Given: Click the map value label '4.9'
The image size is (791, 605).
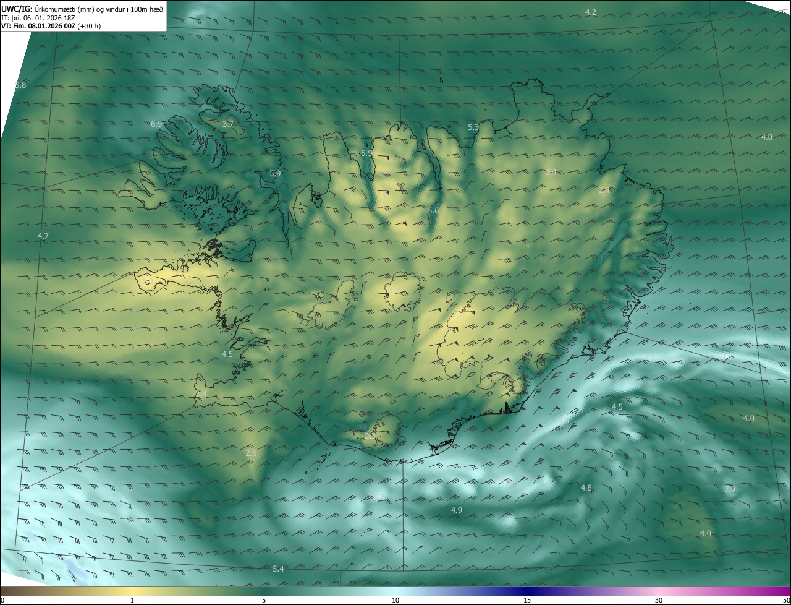Looking at the screenshot, I should (457, 510).
